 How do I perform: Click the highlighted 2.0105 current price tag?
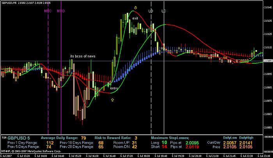tap(268, 61)
